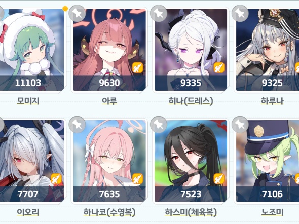Click the 하스미(체육복) name label
The height and width of the screenshot is (224, 299).
191,212
